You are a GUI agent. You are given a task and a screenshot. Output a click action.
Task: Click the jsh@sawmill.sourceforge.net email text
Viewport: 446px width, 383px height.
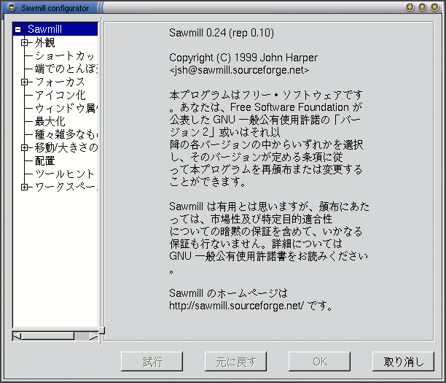click(239, 70)
